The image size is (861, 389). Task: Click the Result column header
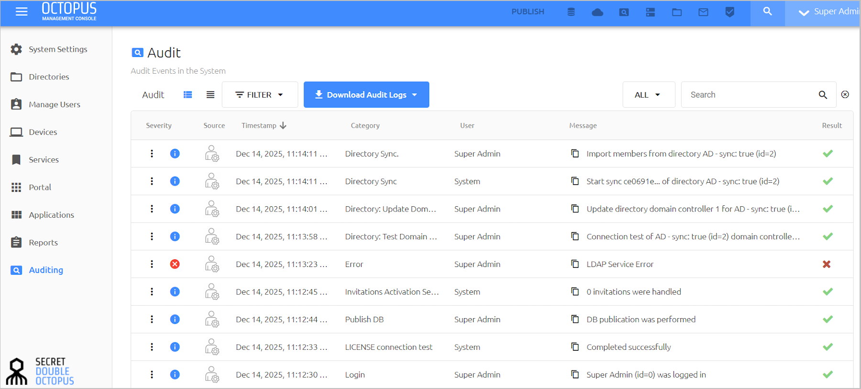[832, 126]
